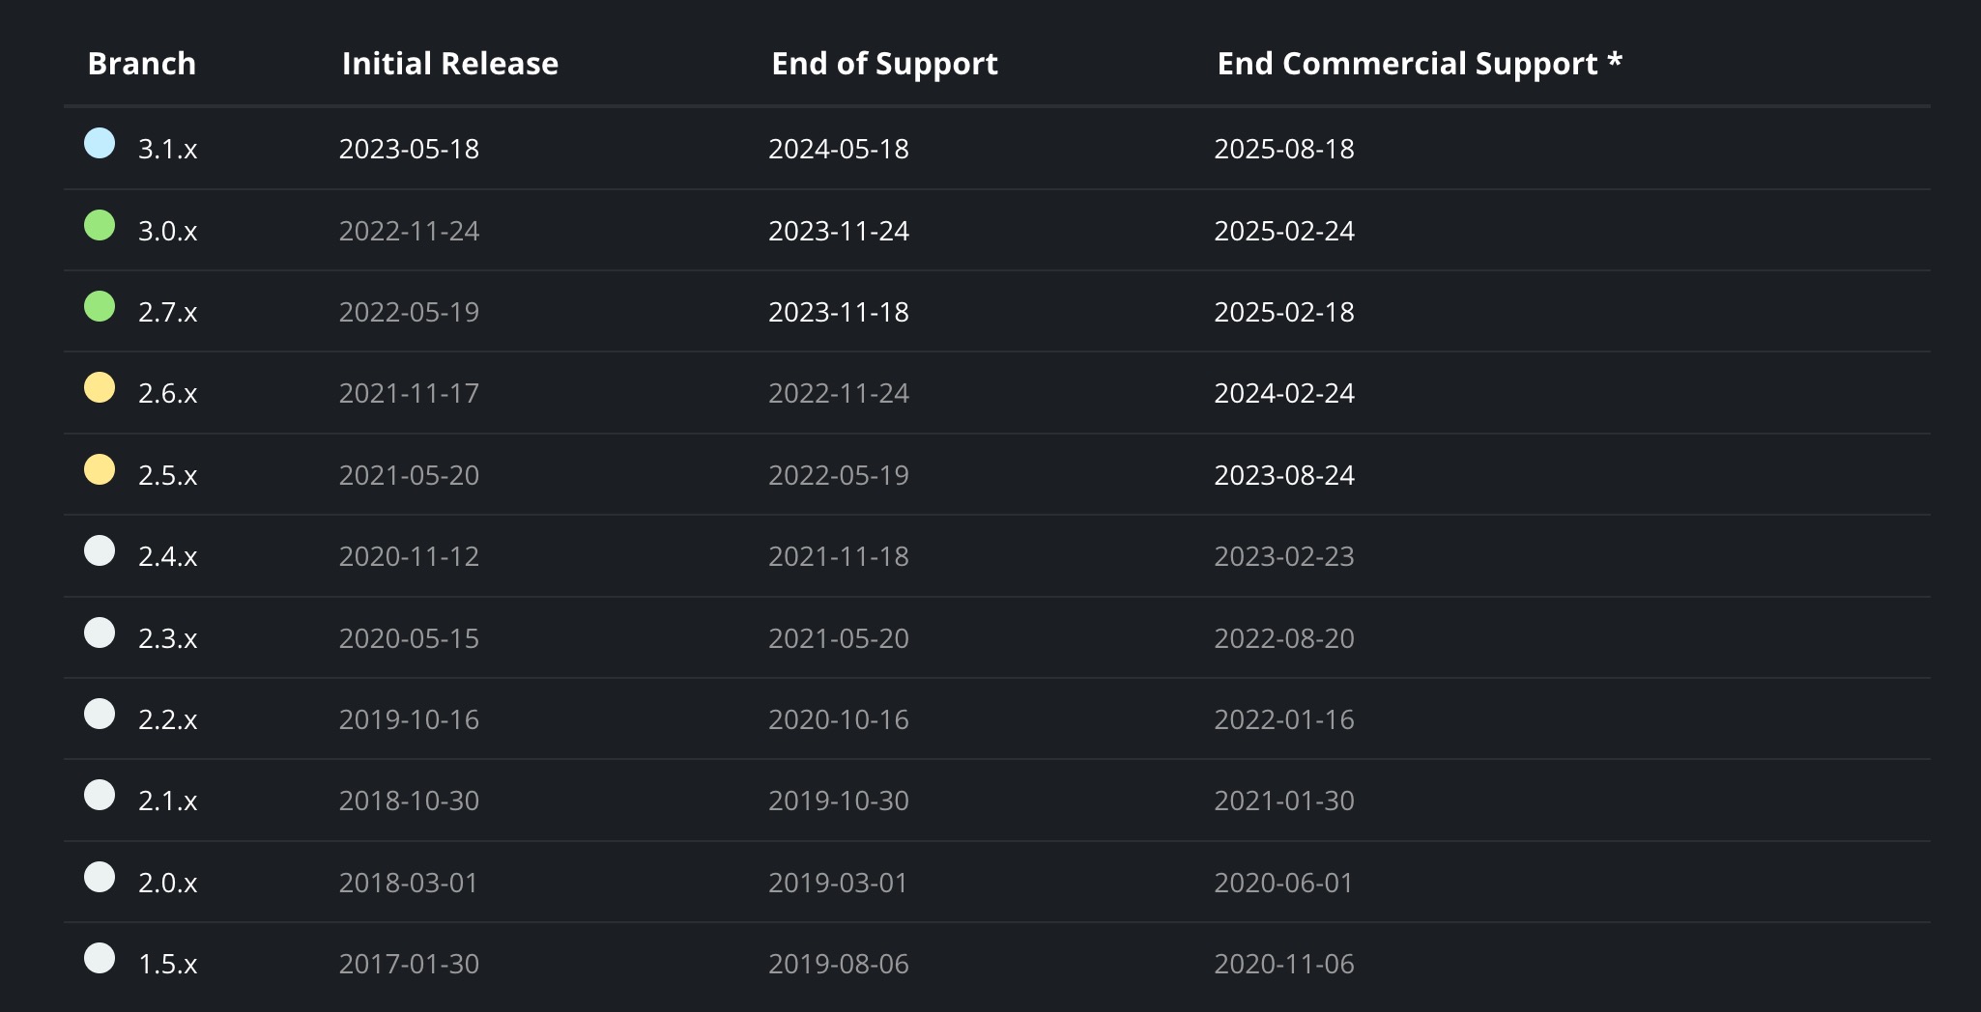Click the Initial Release column header
The image size is (1981, 1012).
(x=450, y=64)
